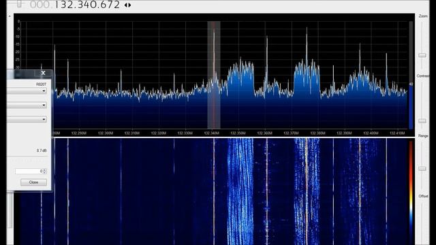The width and height of the screenshot is (436, 245).
Task: Click the bright waterfall band near 132.350M
Action: pyautogui.click(x=240, y=192)
